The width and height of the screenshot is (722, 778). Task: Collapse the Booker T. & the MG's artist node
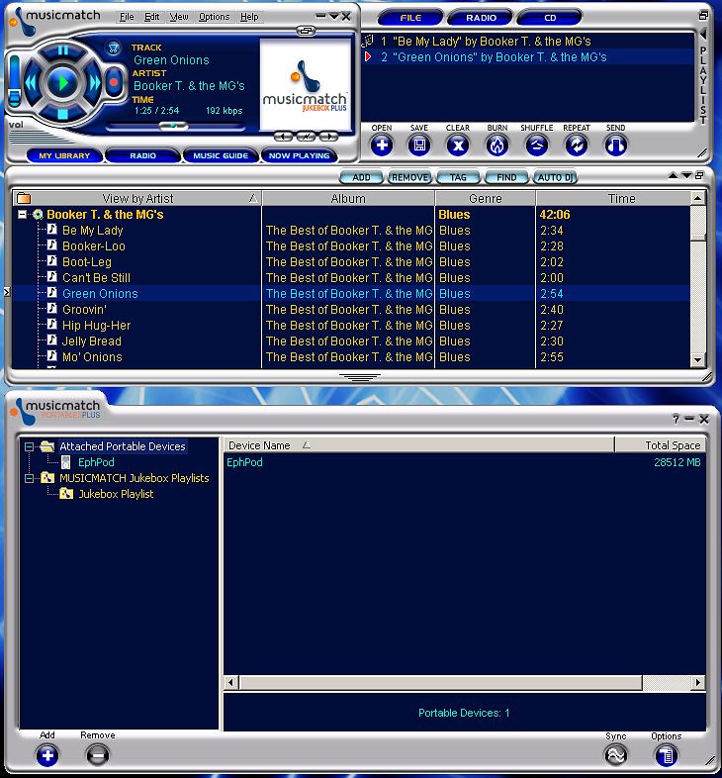coord(22,215)
